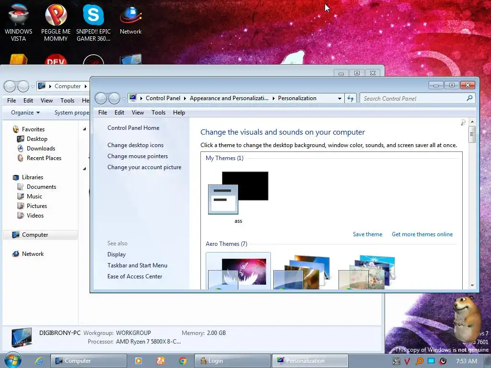The width and height of the screenshot is (491, 368).
Task: Click Back arrow in Personalization window
Action: pos(101,98)
